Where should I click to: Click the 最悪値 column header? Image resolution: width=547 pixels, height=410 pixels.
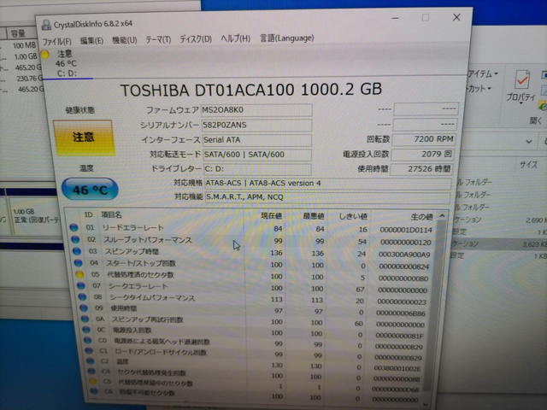tap(314, 216)
